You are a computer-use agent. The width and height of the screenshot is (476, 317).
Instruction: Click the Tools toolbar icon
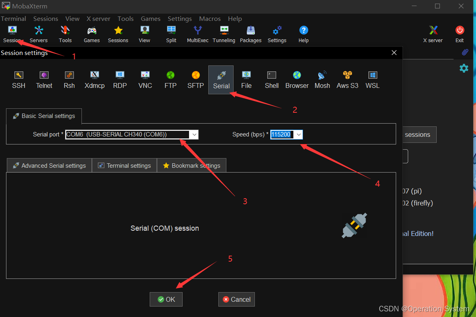tap(65, 35)
